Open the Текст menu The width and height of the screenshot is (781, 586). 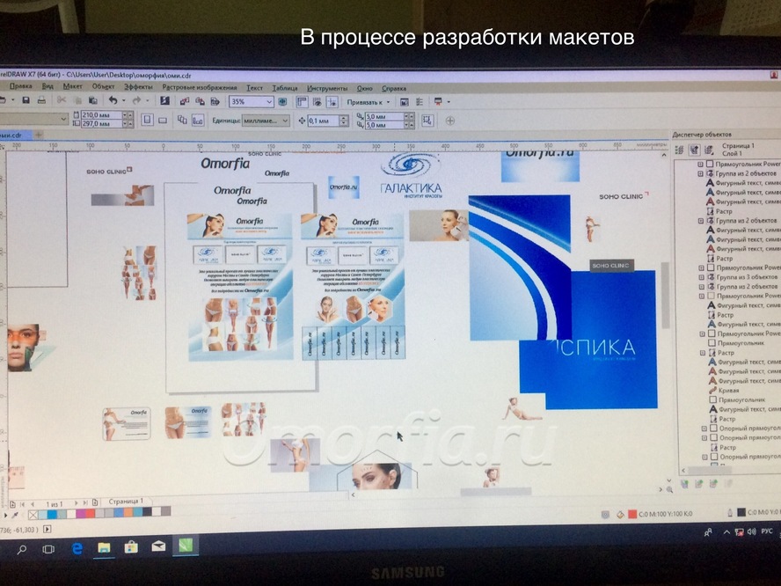tap(254, 87)
